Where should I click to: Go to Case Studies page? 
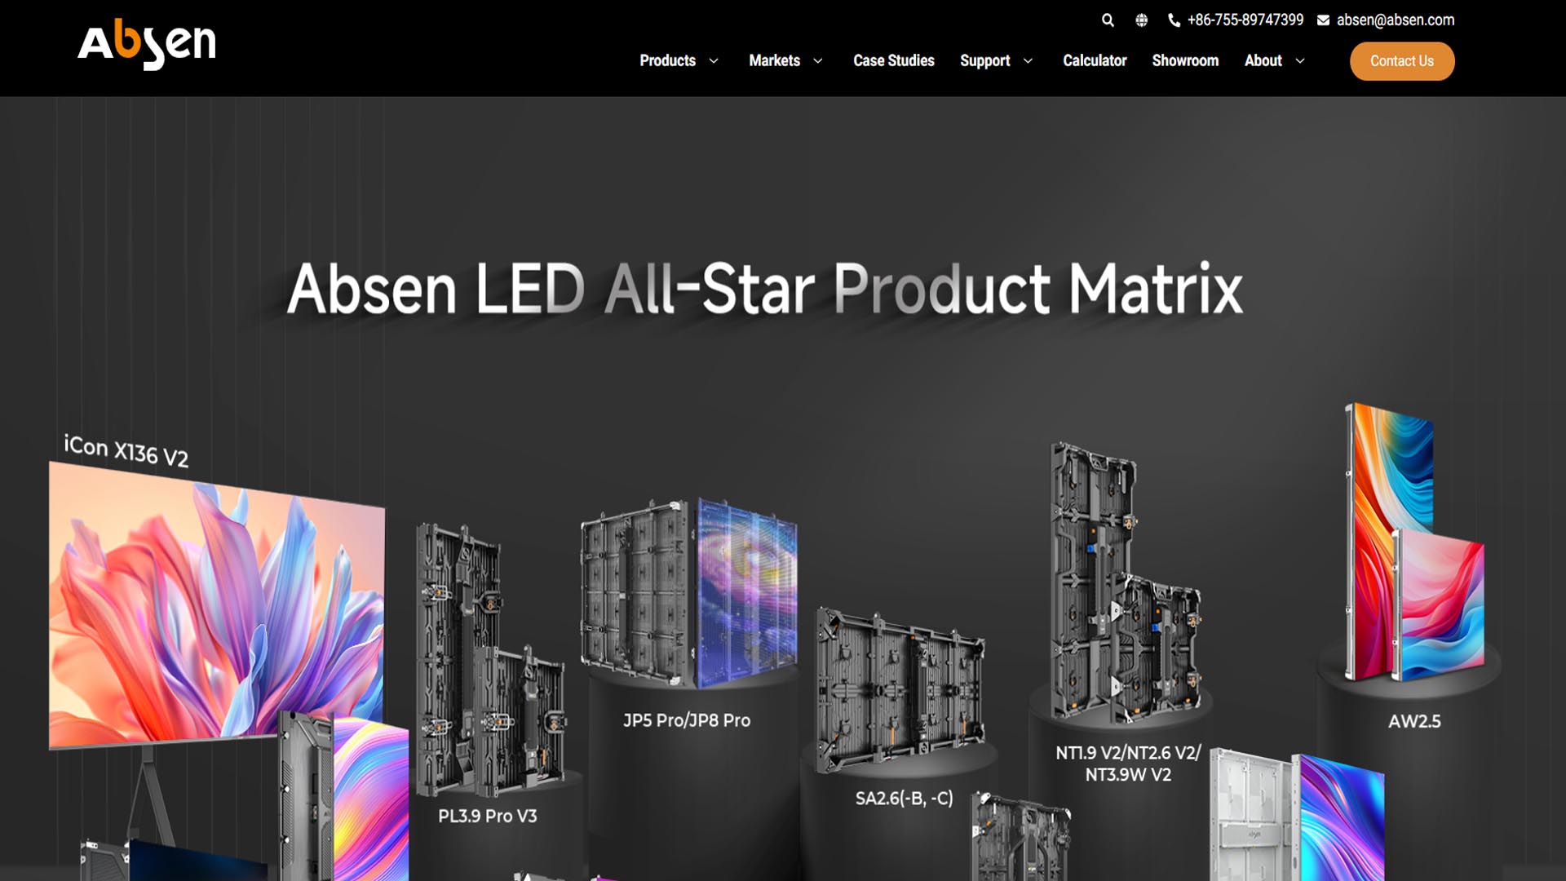coord(894,61)
